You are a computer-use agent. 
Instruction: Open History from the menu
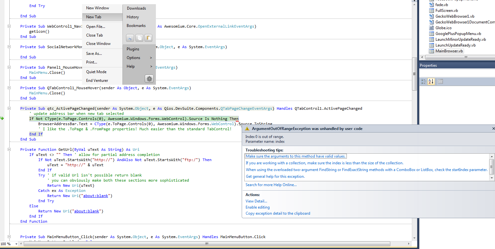(133, 17)
